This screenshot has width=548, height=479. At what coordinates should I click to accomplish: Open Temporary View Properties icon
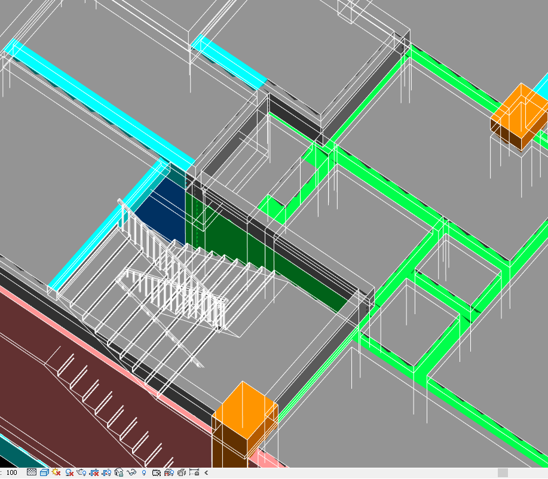[156, 472]
